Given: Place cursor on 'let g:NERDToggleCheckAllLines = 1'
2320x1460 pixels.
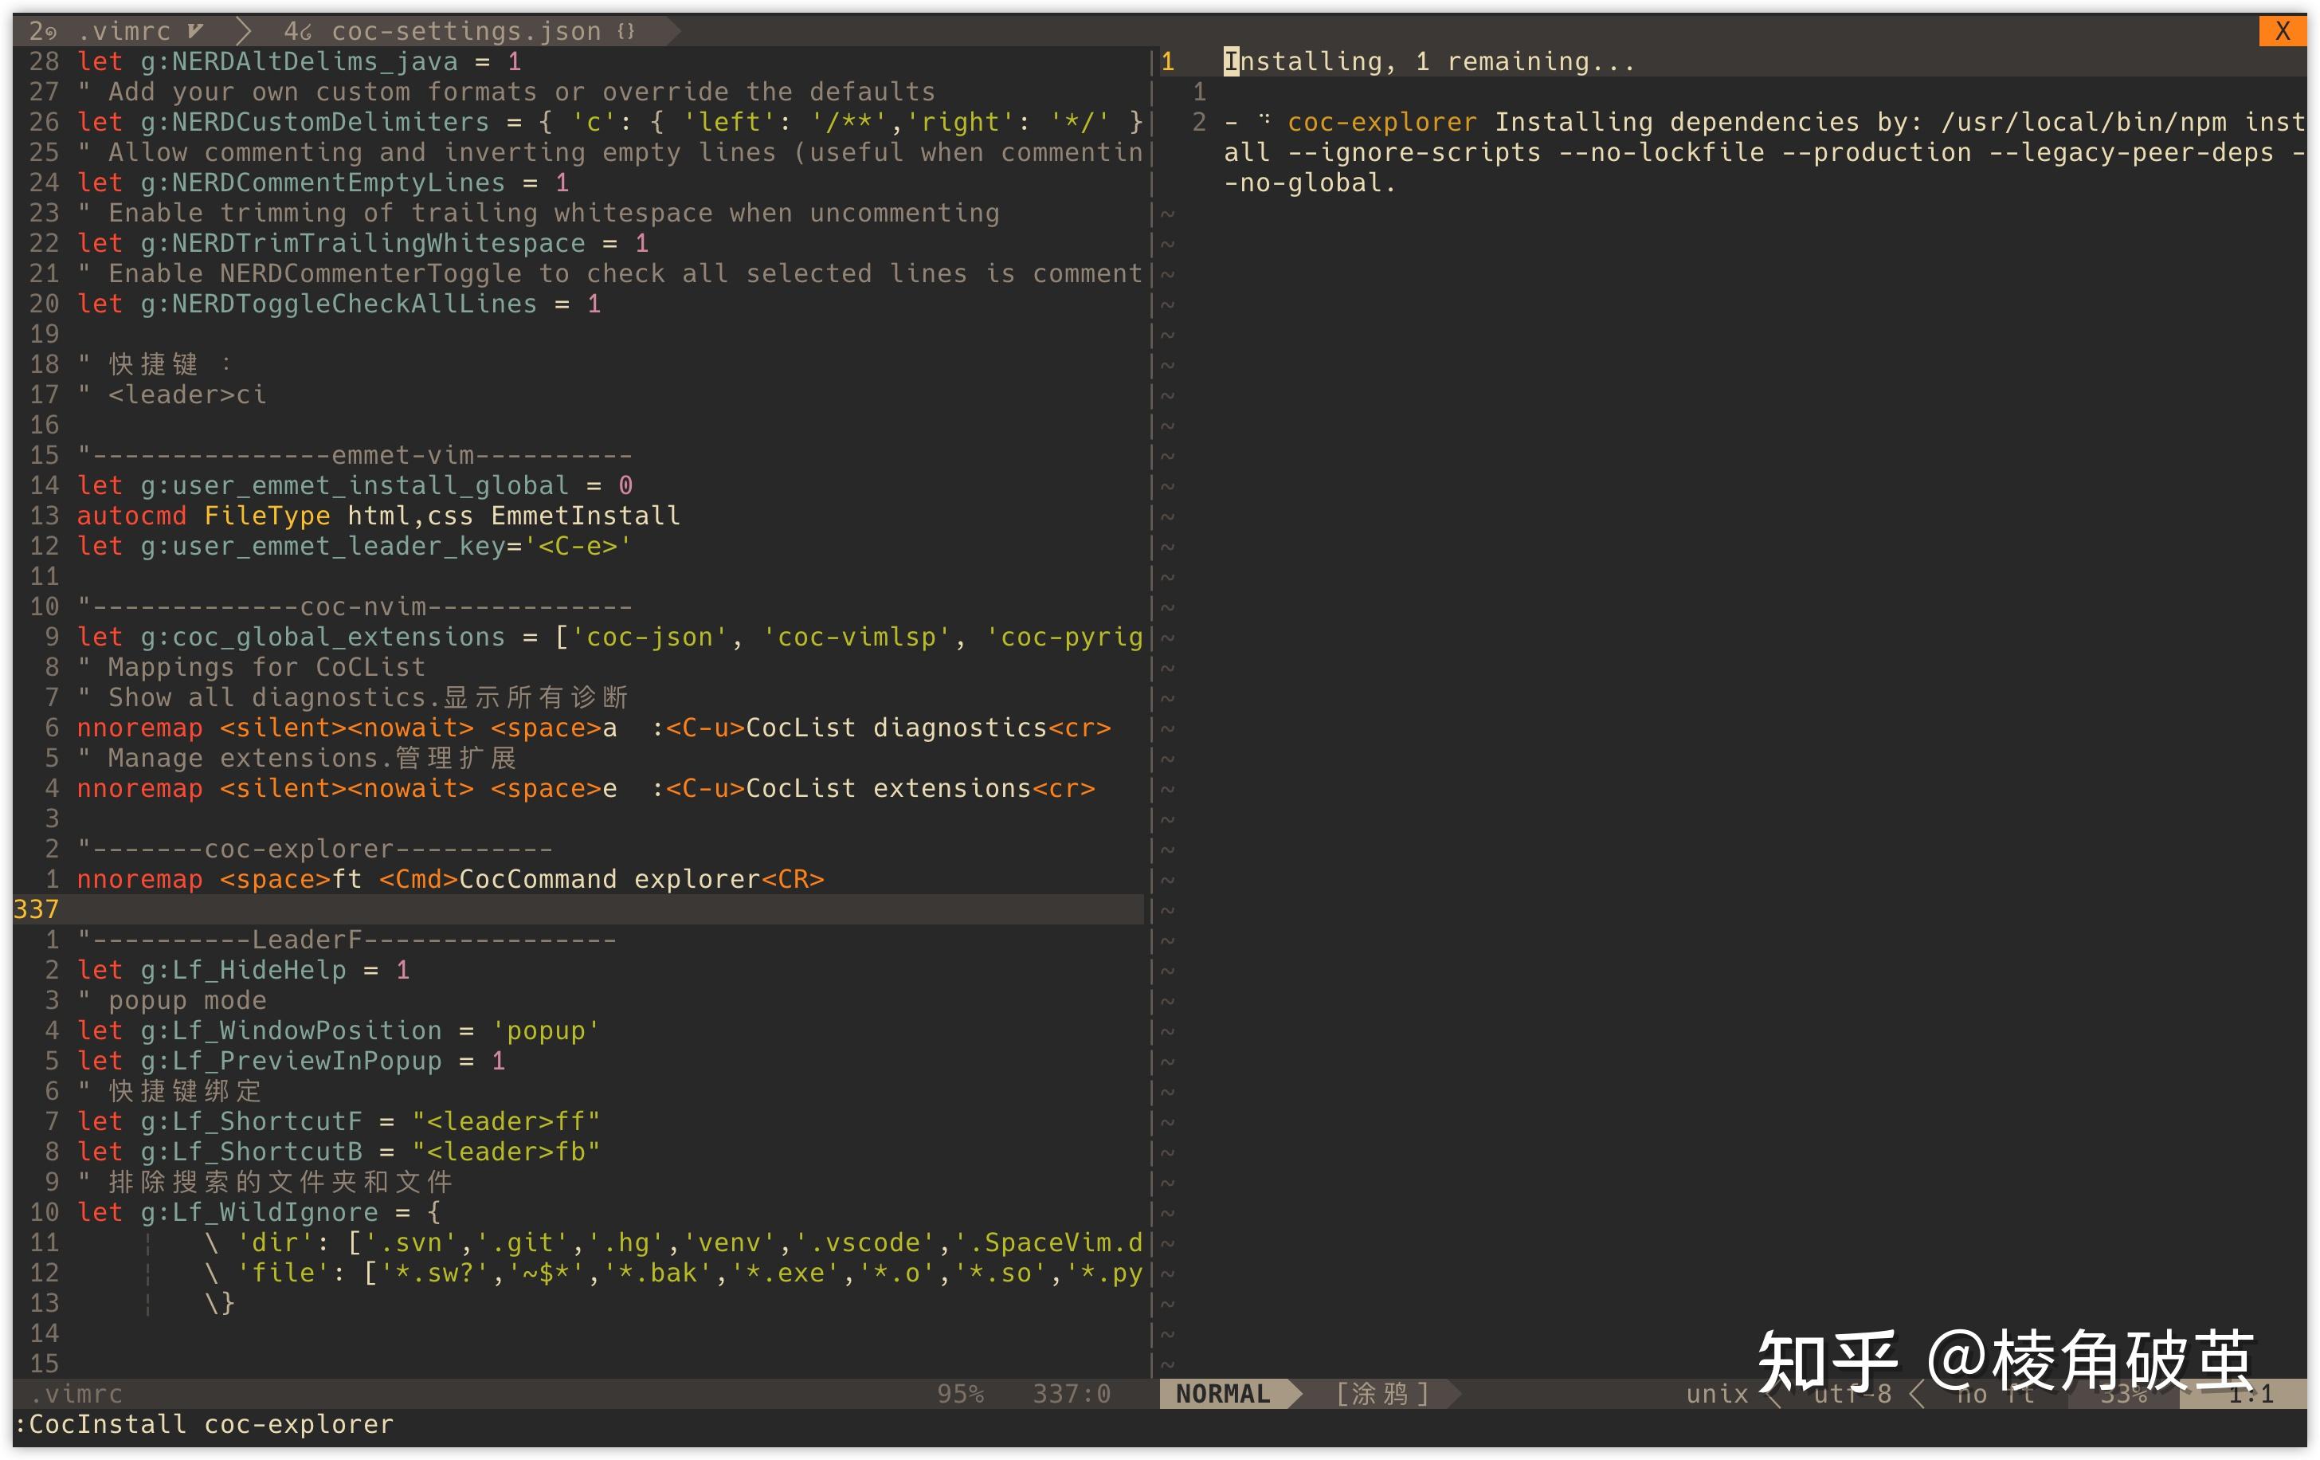Looking at the screenshot, I should [x=339, y=304].
